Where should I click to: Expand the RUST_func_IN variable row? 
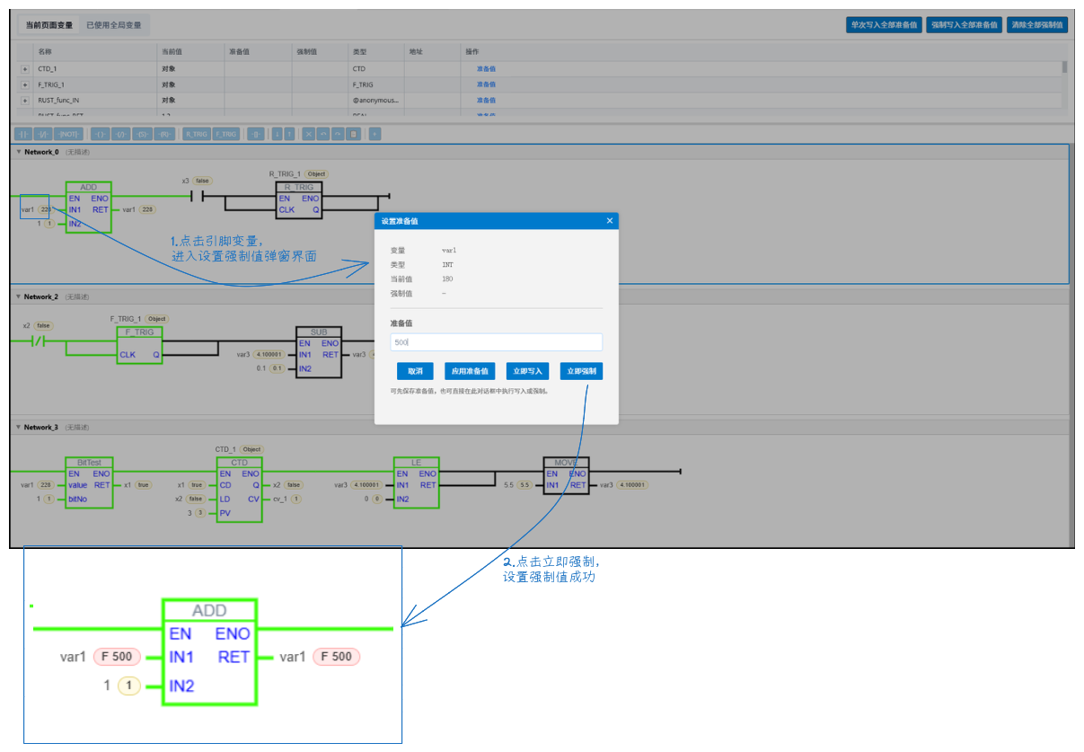25,100
